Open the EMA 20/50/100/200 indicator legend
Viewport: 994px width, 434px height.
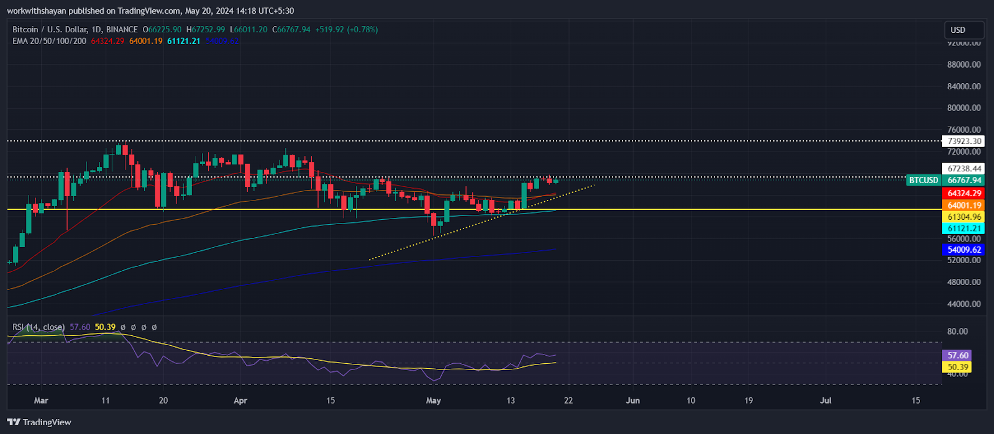click(x=49, y=41)
